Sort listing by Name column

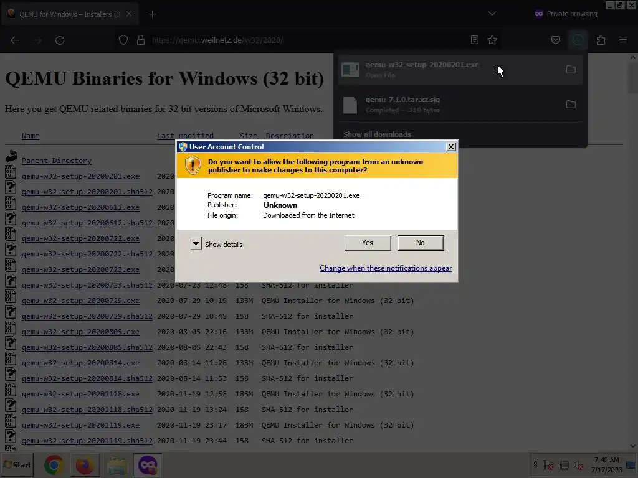31,136
